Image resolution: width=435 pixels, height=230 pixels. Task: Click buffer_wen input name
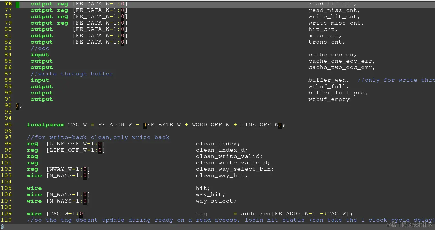tap(327, 80)
